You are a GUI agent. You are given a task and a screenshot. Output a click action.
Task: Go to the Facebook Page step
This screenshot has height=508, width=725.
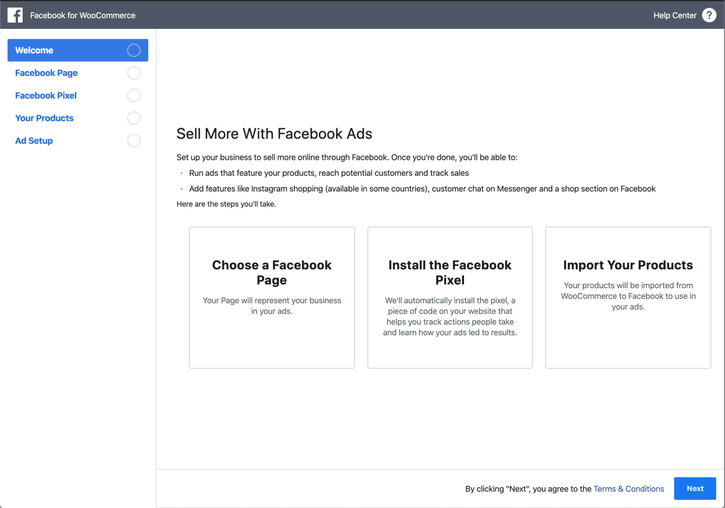pyautogui.click(x=78, y=73)
